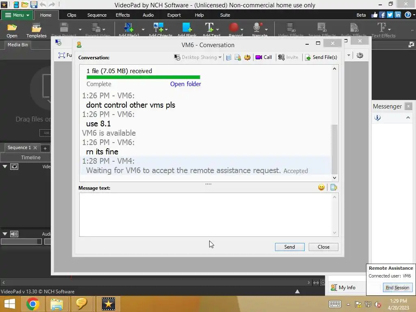Expand the Record dropdown arrow
The image size is (416, 312).
(x=242, y=29)
